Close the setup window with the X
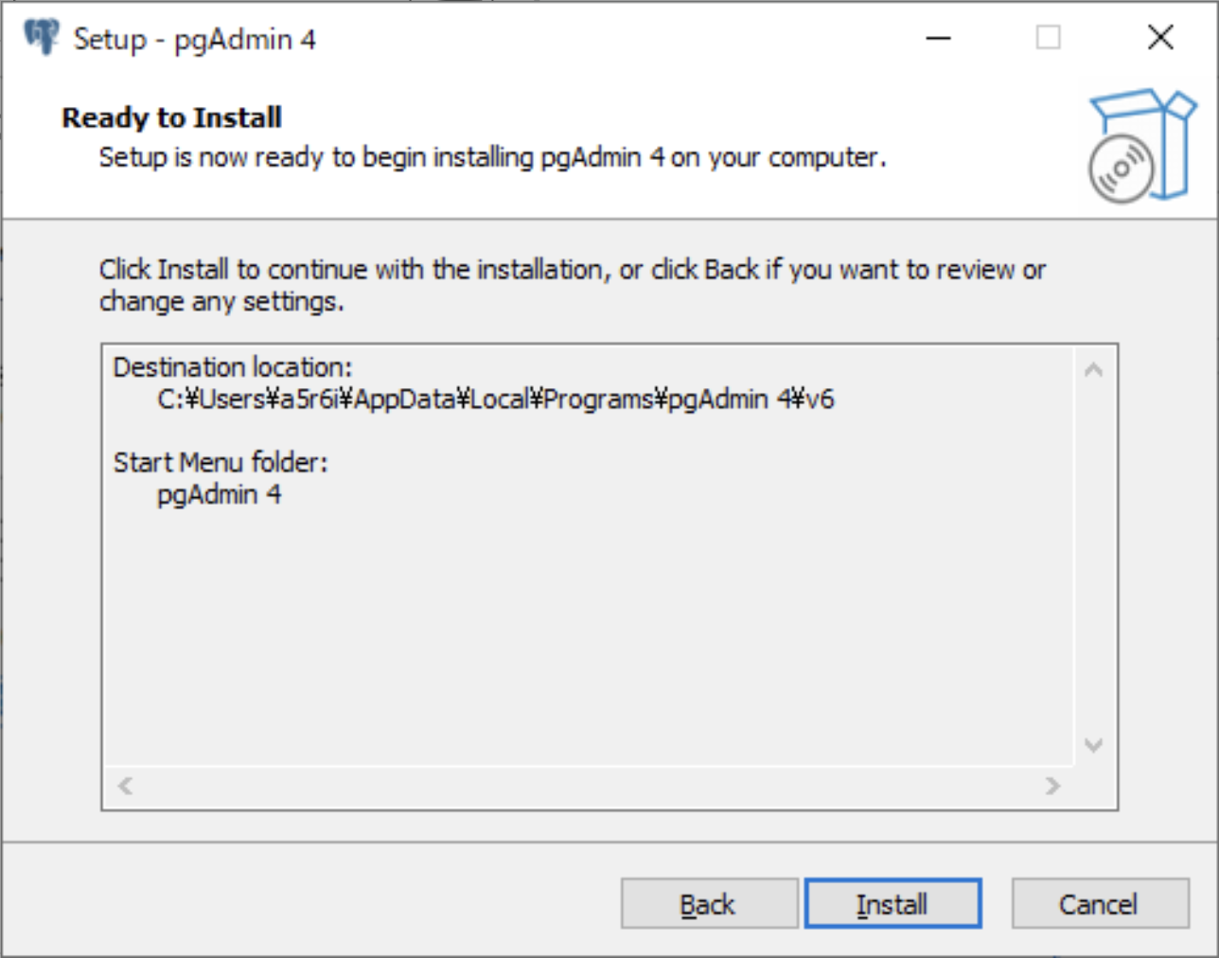1219x958 pixels. tap(1160, 38)
